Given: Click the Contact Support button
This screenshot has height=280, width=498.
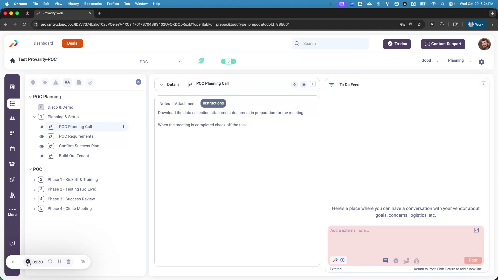Looking at the screenshot, I should point(443,44).
